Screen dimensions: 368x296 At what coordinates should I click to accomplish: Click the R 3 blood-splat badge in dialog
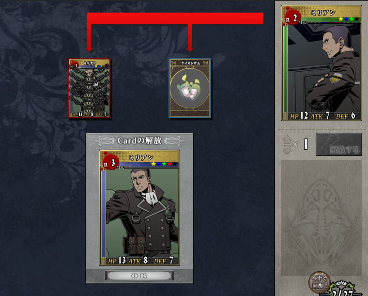coord(110,162)
